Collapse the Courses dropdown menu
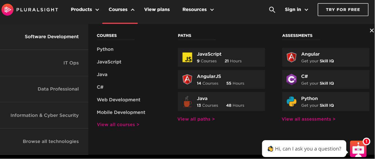 coord(122,10)
